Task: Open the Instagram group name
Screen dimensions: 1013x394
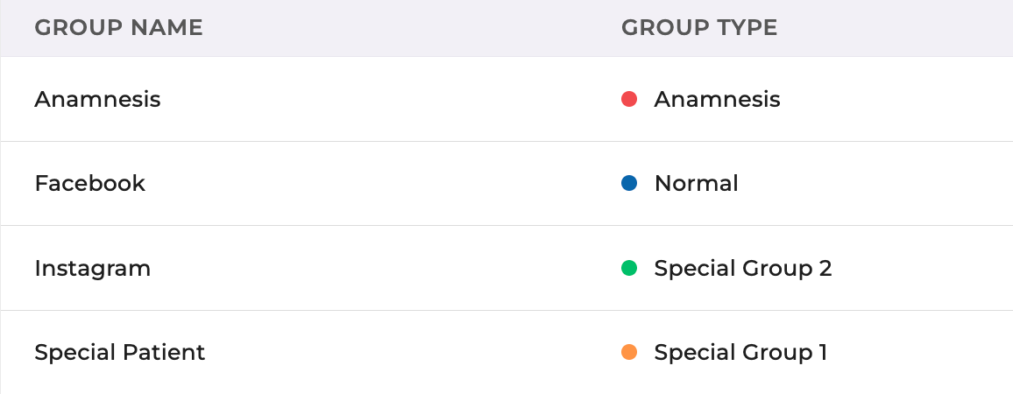Action: 92,268
